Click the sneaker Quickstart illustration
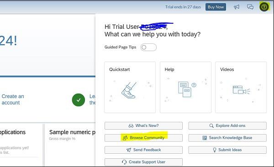The width and height of the screenshot is (274, 167). point(129,90)
